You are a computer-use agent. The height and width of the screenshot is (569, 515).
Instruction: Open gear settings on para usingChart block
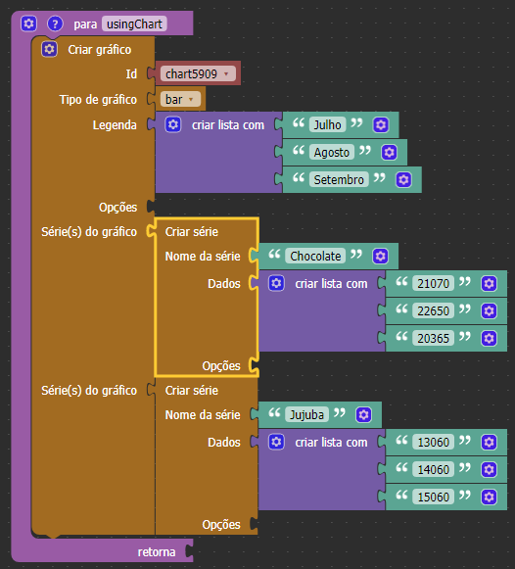[28, 24]
